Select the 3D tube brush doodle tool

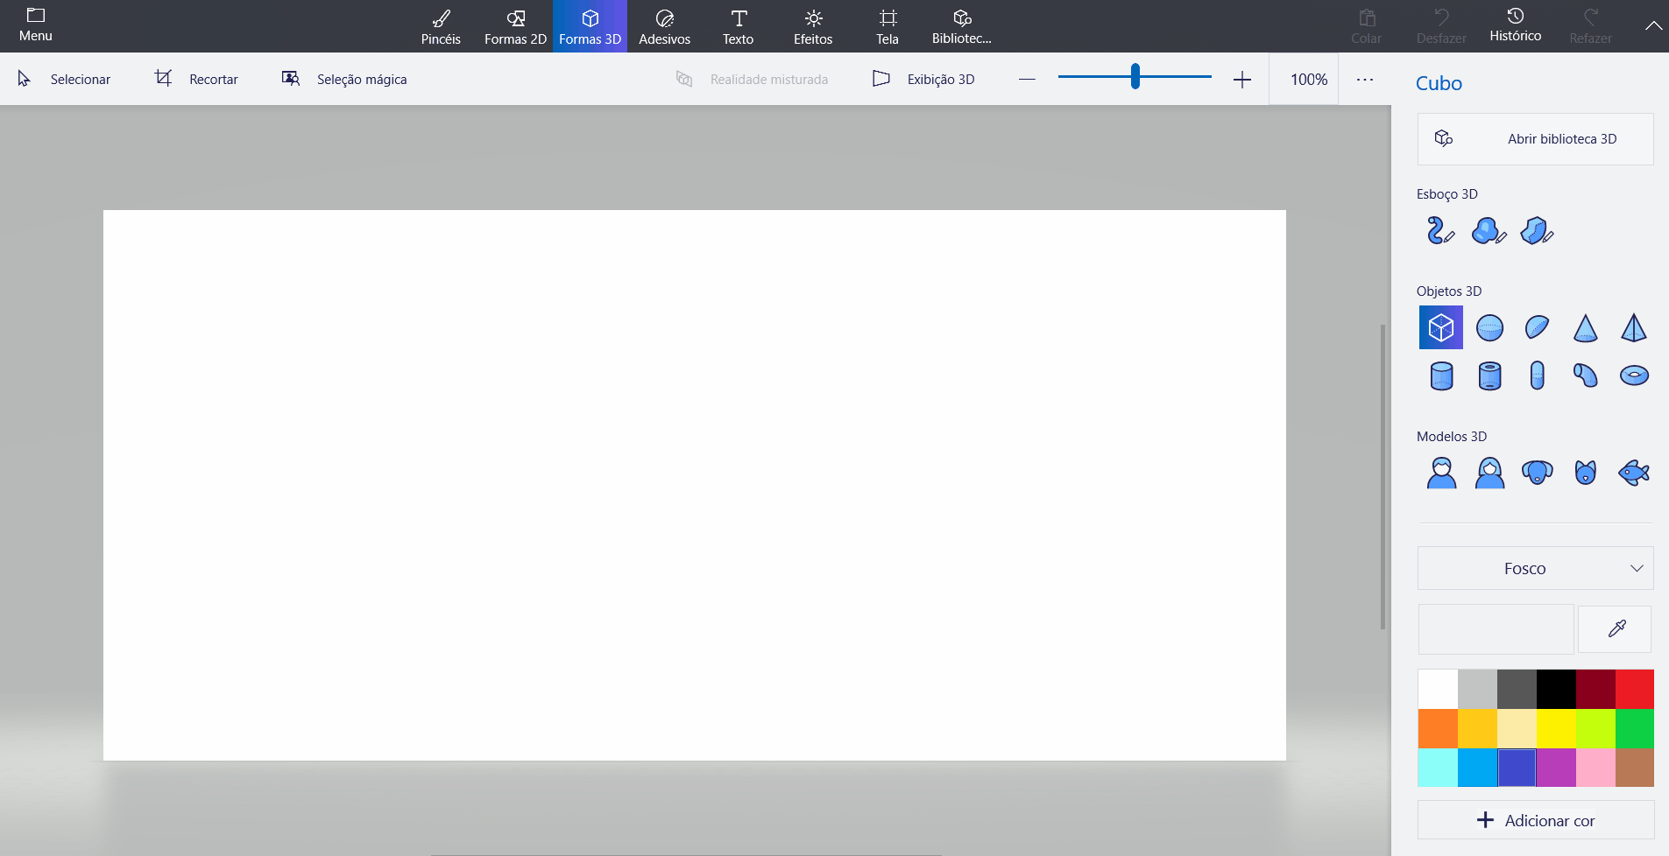(x=1440, y=231)
